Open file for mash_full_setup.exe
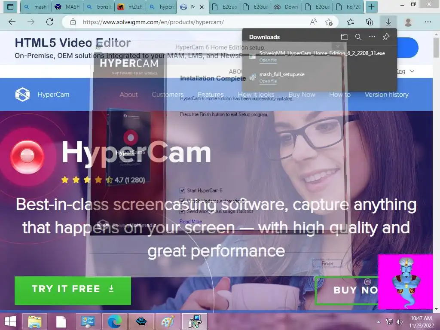 tap(268, 81)
